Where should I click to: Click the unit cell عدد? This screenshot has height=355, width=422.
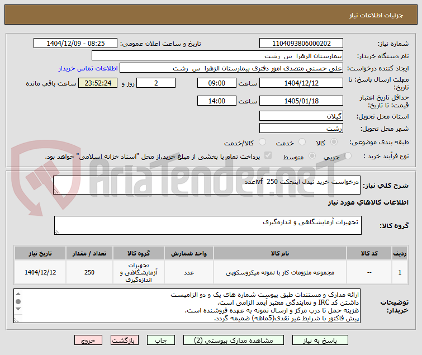(189, 272)
